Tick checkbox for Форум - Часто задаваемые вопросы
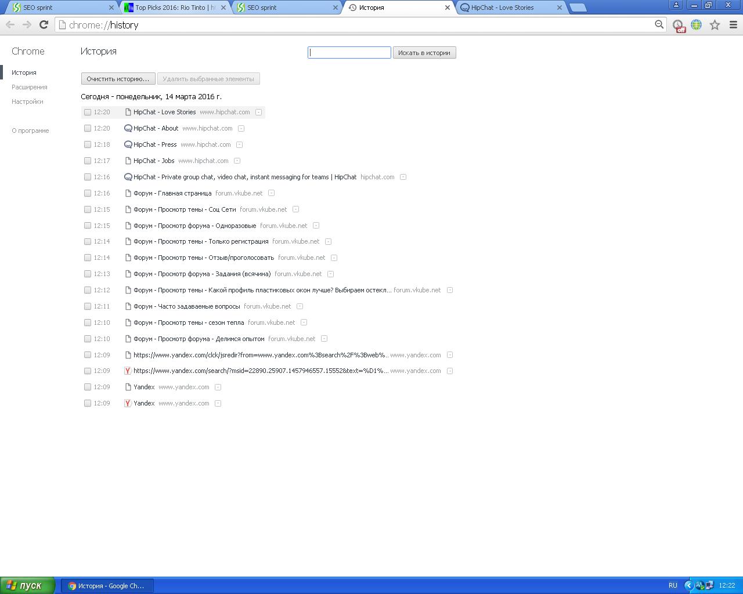The image size is (743, 594). pyautogui.click(x=88, y=306)
